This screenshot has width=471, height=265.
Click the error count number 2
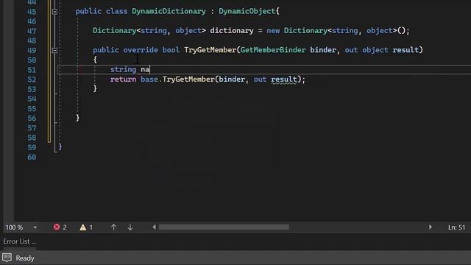click(65, 227)
